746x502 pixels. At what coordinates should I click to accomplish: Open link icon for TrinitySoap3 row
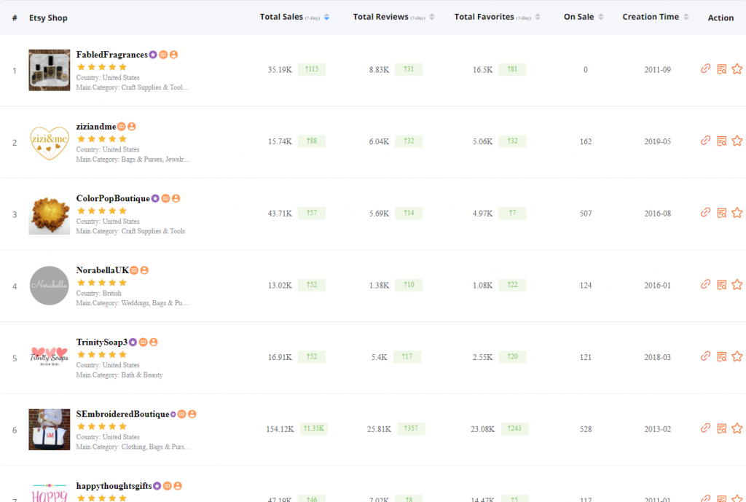705,356
